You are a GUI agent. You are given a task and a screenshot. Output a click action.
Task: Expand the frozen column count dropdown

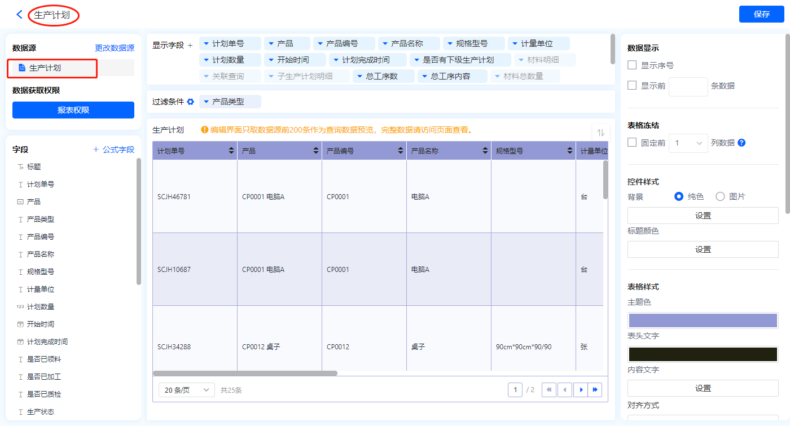pyautogui.click(x=688, y=143)
